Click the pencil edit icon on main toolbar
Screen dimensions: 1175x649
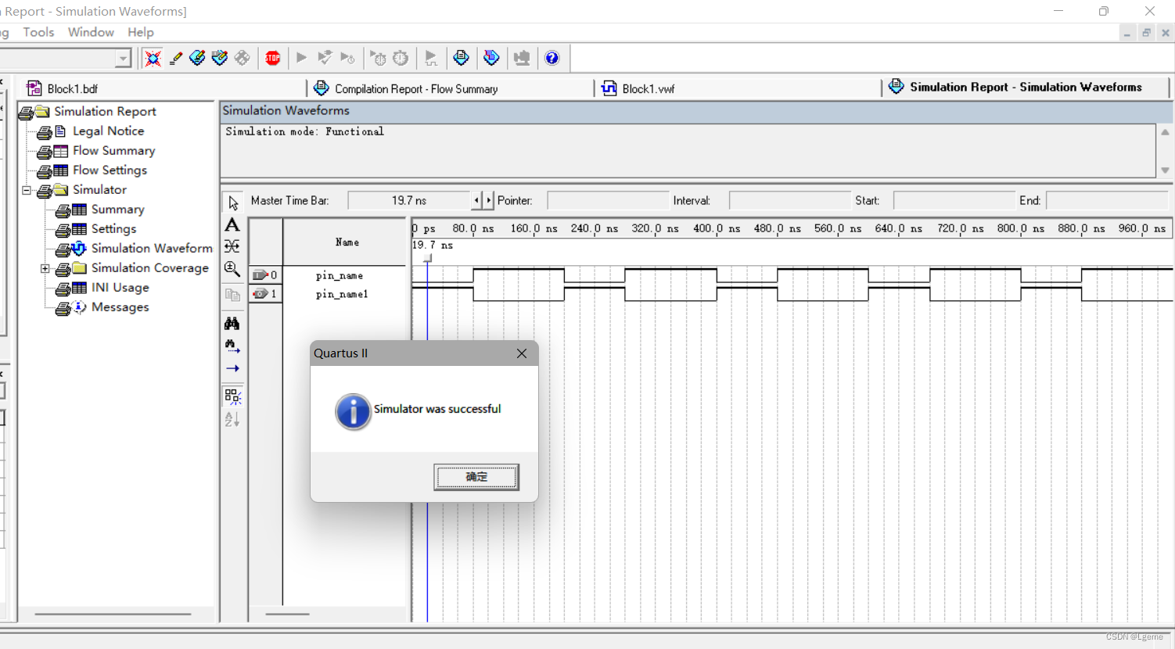pyautogui.click(x=174, y=58)
